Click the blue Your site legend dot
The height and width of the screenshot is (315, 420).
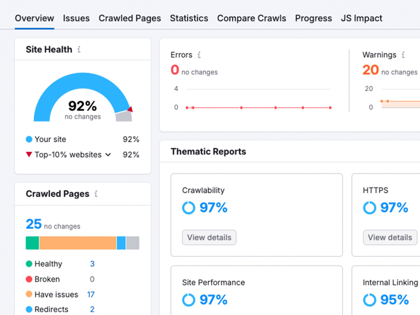click(x=29, y=139)
